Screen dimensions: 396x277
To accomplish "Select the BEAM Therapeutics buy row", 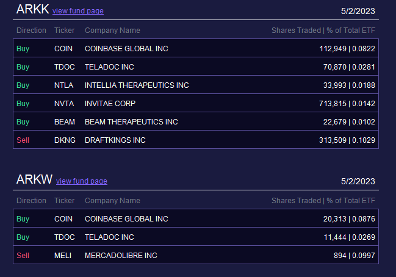I will [196, 121].
